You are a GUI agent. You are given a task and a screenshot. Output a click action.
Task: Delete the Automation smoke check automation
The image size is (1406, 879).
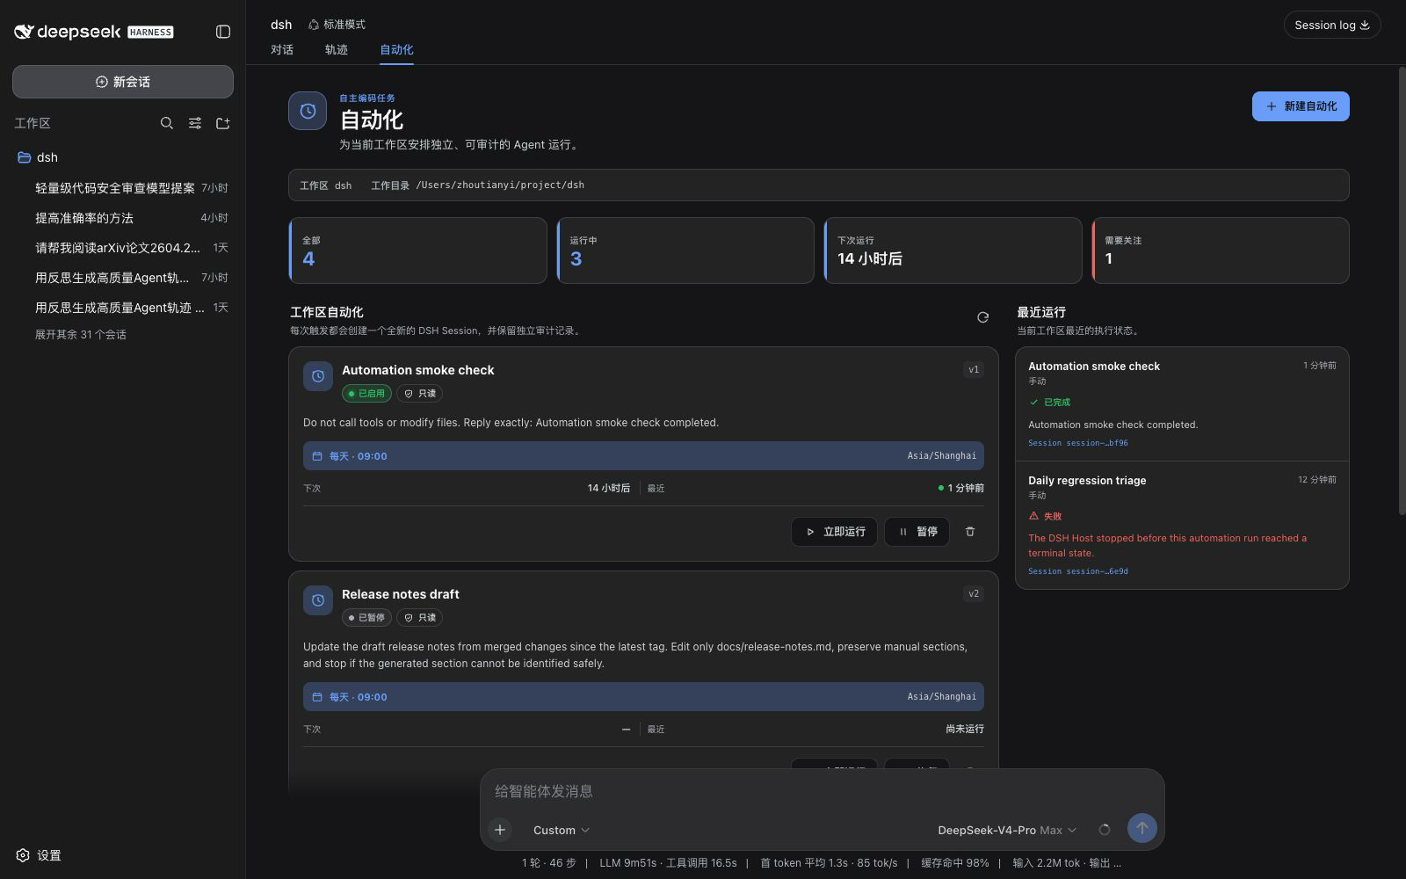[970, 532]
